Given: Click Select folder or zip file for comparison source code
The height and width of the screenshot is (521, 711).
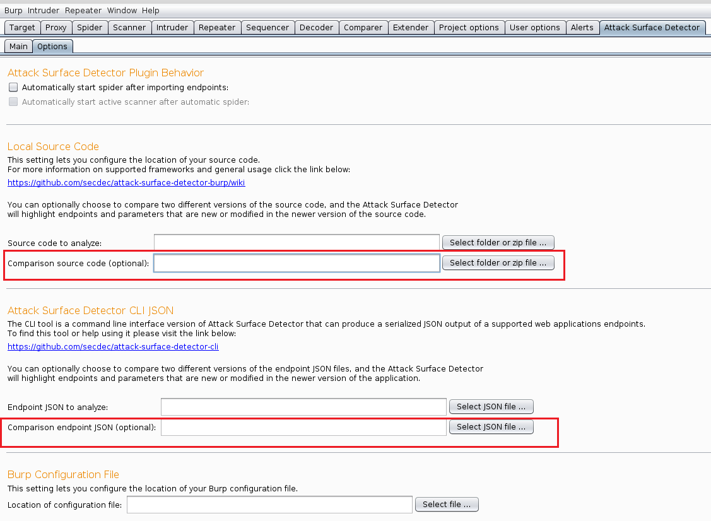Looking at the screenshot, I should 498,263.
